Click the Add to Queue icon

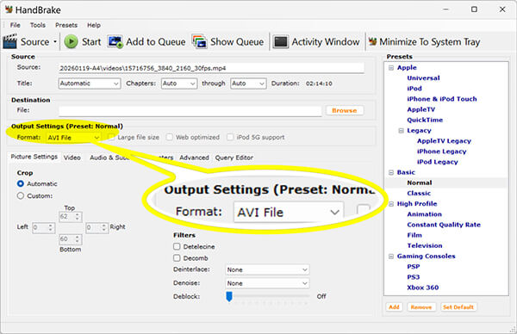[115, 42]
